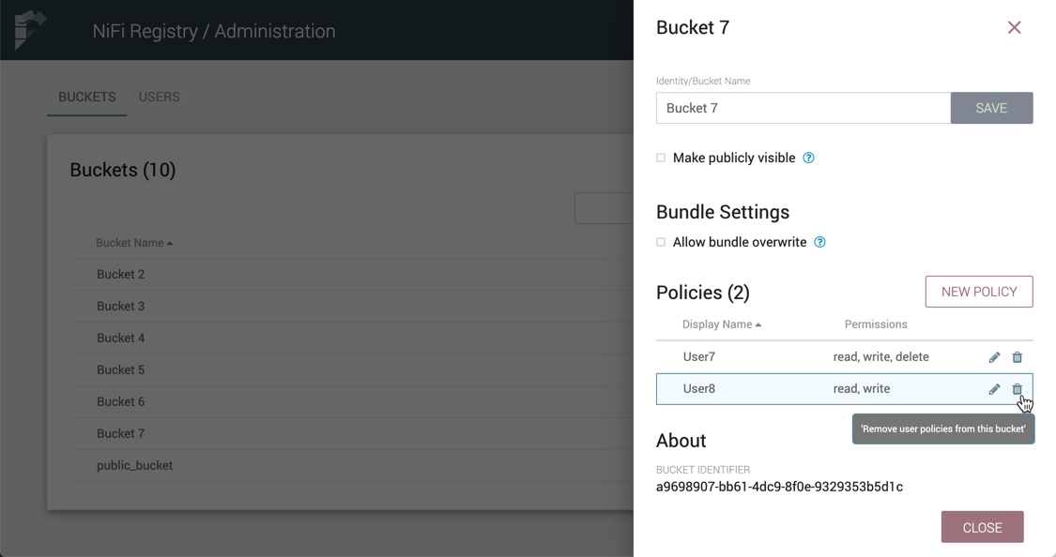
Task: Select the BUCKETS tab
Action: [x=87, y=98]
